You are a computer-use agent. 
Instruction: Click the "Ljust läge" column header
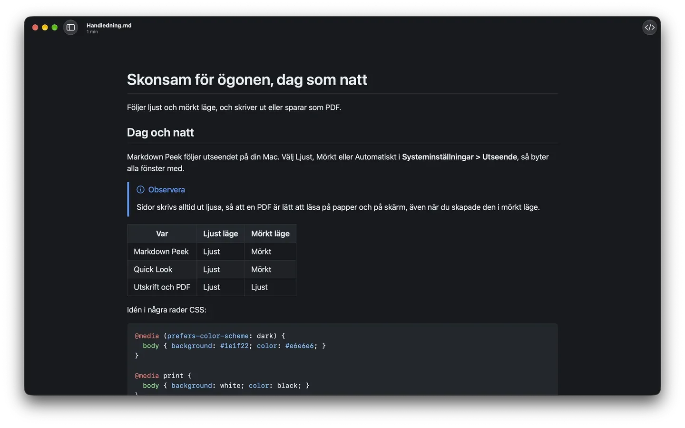point(221,233)
